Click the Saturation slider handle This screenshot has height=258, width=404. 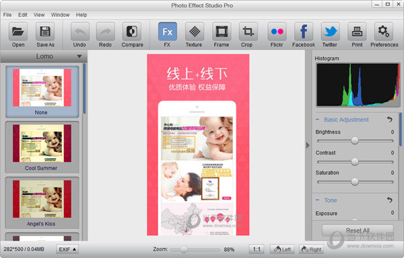click(x=355, y=181)
